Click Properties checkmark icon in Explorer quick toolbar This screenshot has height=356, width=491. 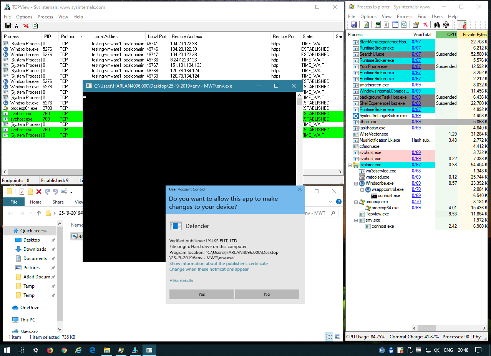[x=22, y=192]
